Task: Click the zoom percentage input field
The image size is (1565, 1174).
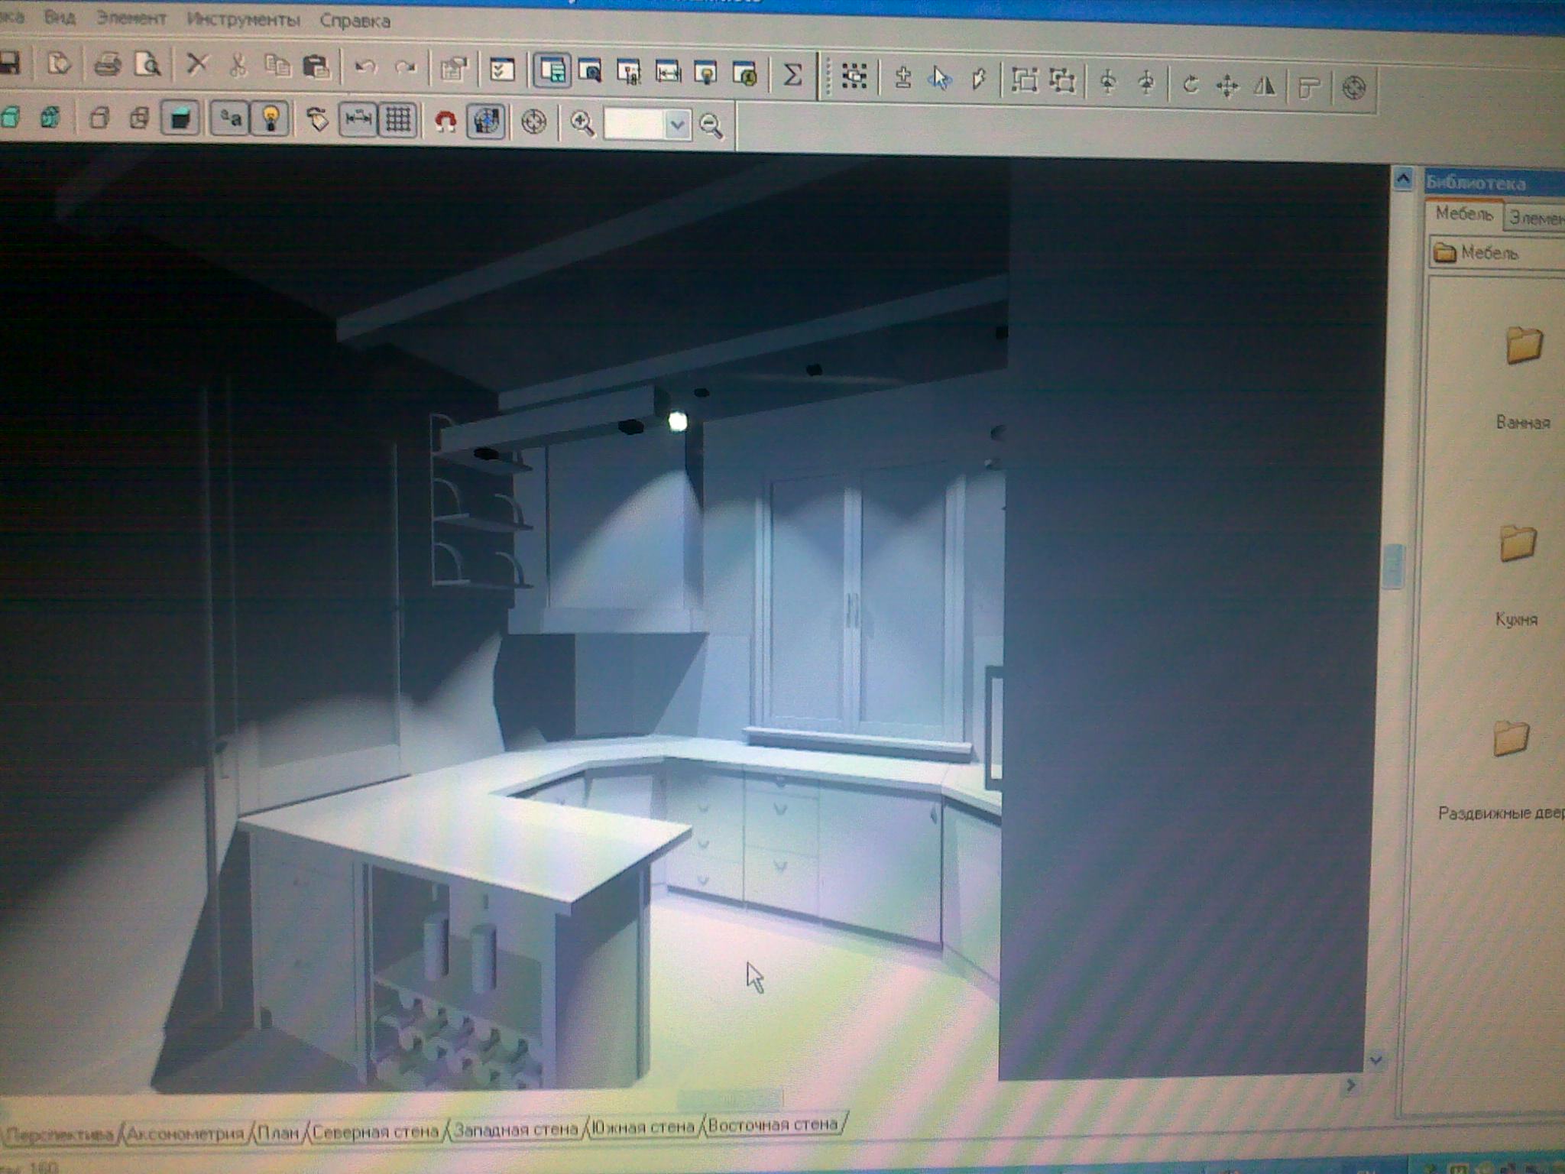Action: [634, 125]
